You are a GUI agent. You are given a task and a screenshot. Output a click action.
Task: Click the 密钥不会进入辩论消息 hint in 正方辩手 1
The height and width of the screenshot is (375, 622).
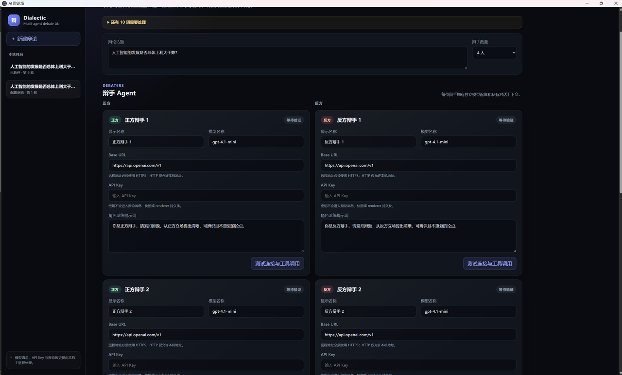(145, 206)
